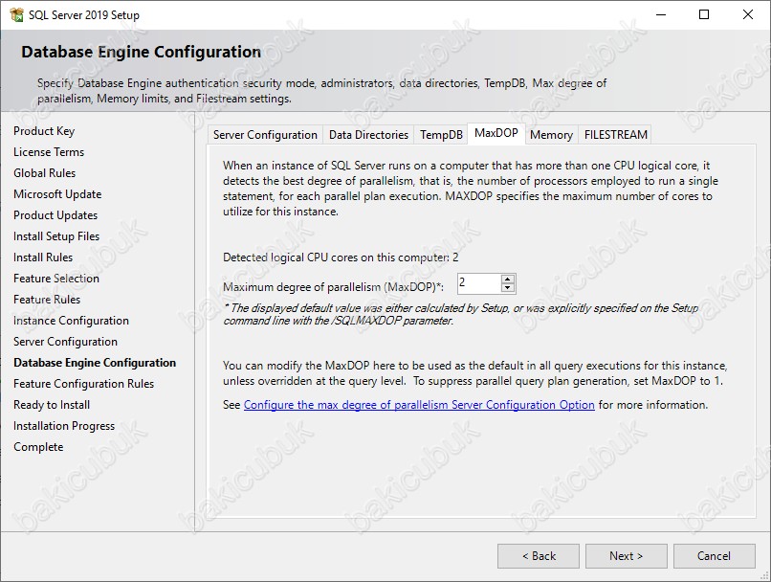Decrease MaxDOP value with down arrow
This screenshot has width=771, height=582.
[508, 287]
